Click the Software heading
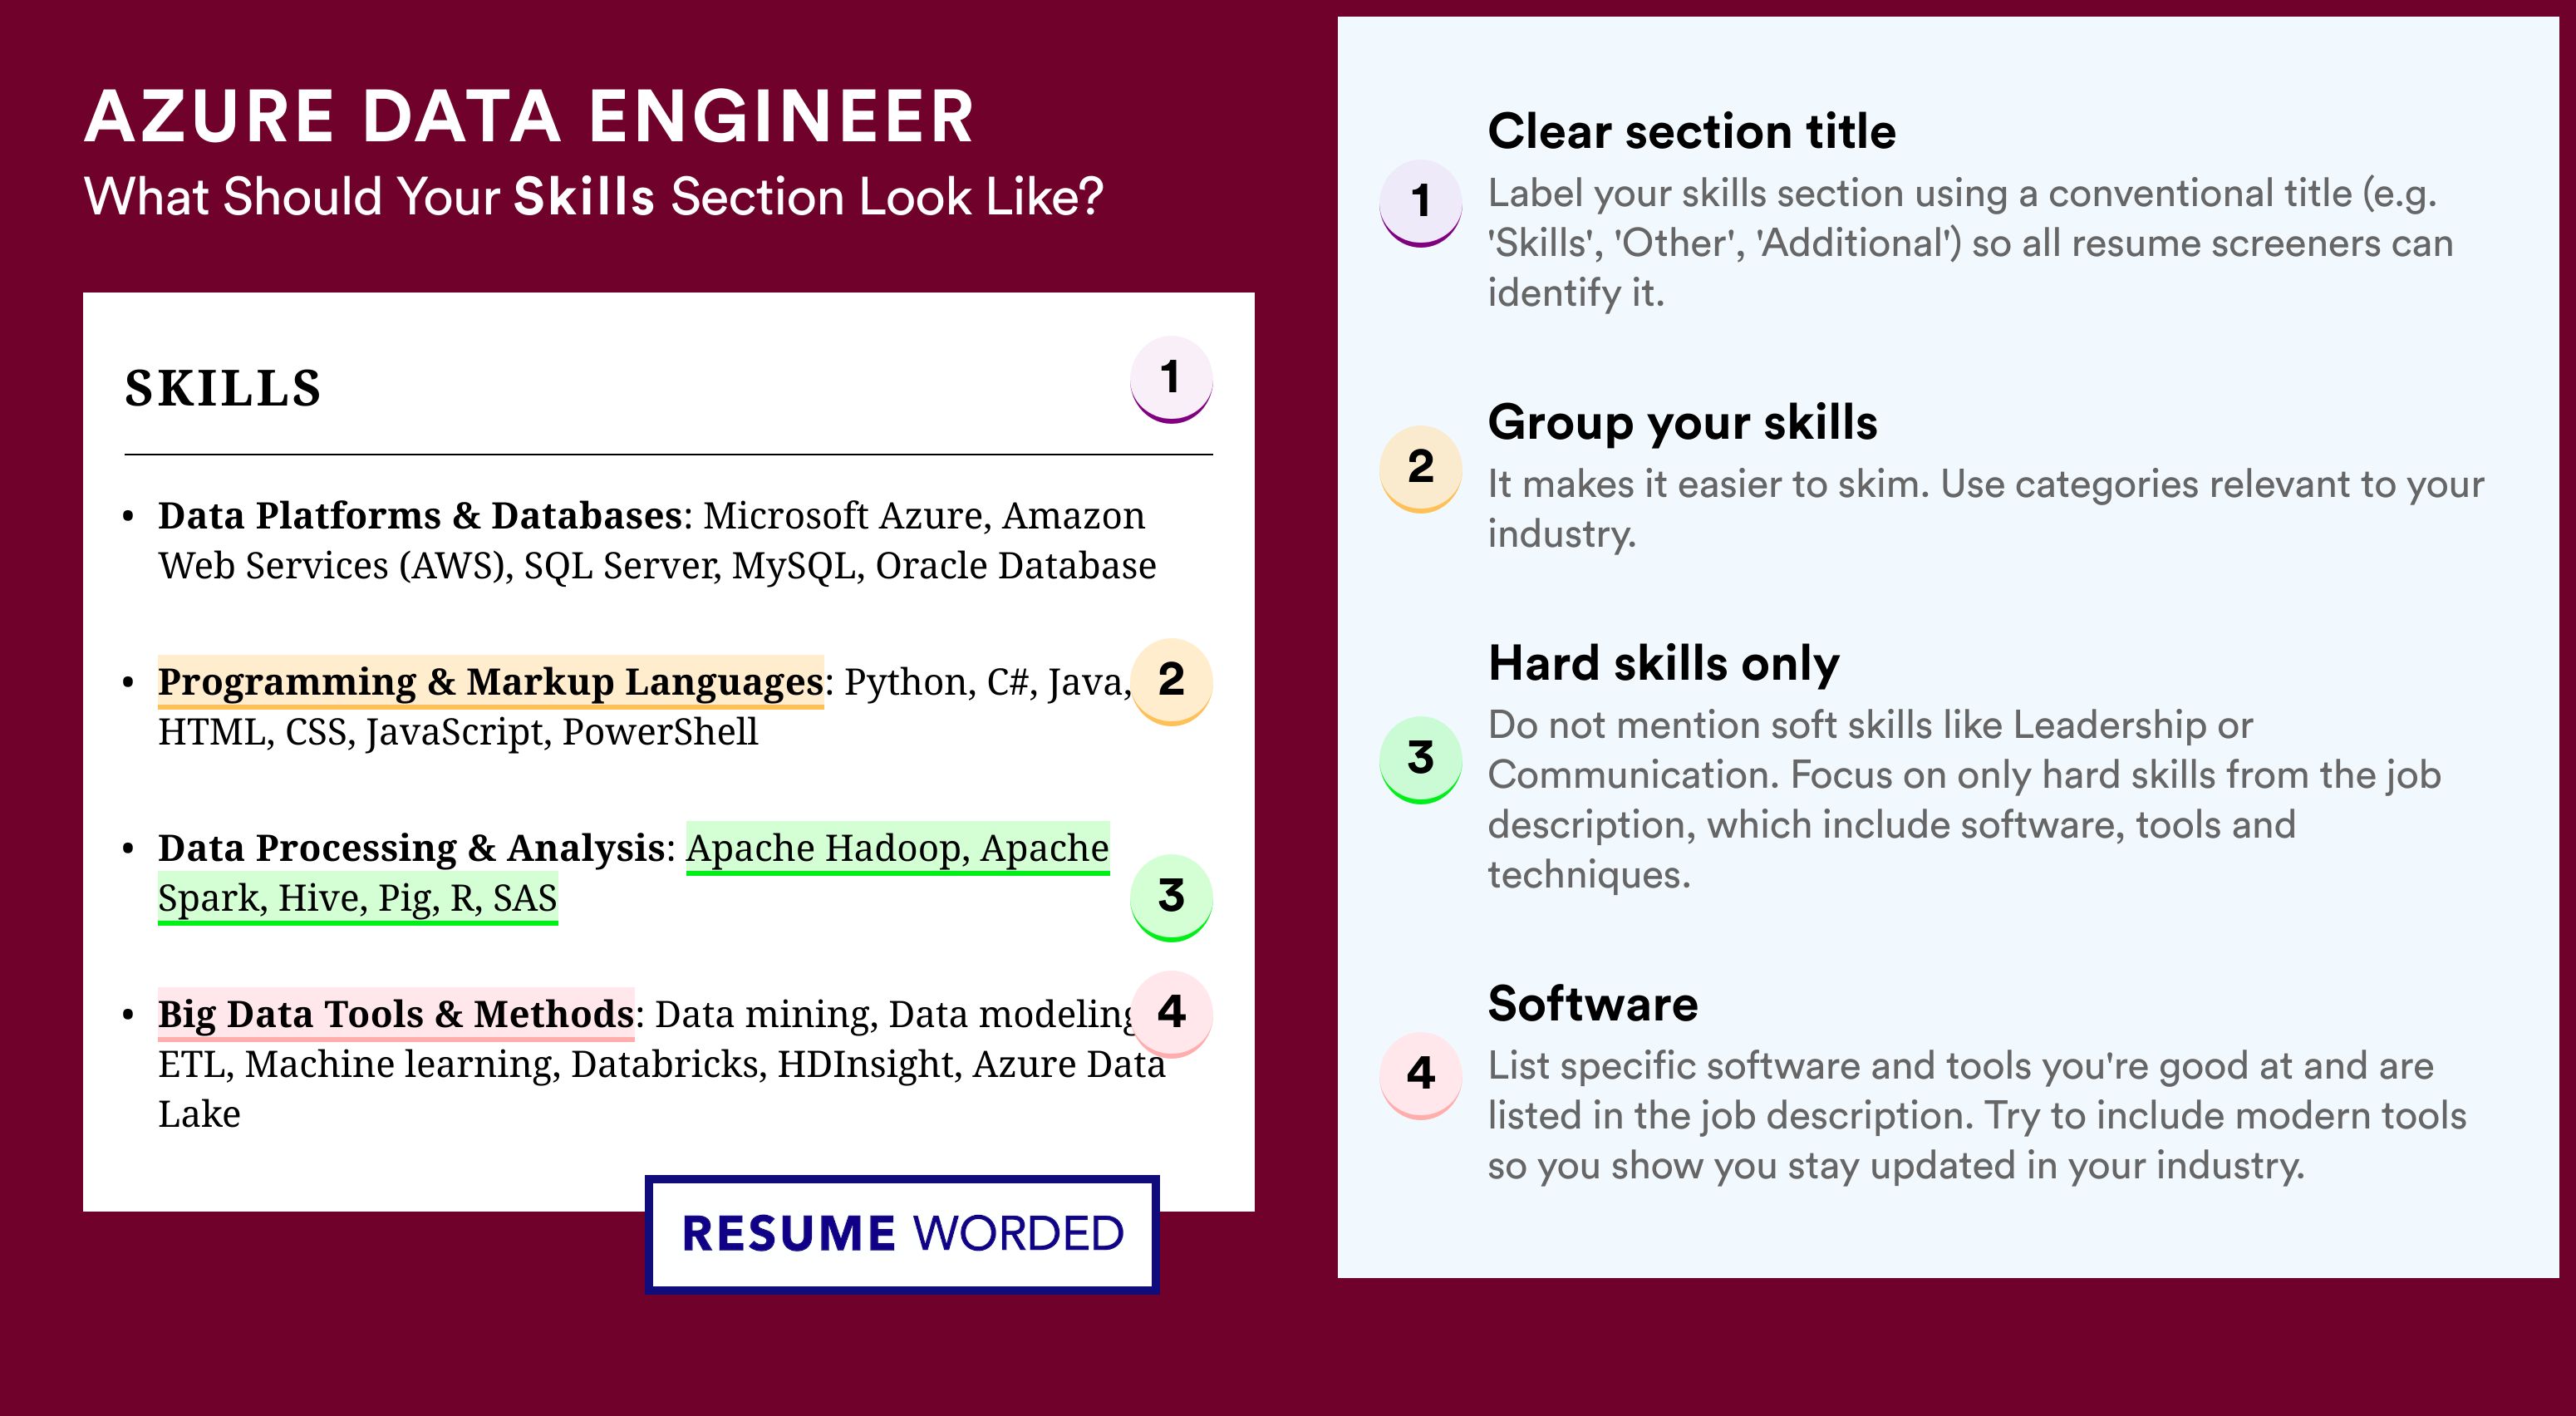Screen dimensions: 2576x1416 [x=1593, y=1004]
